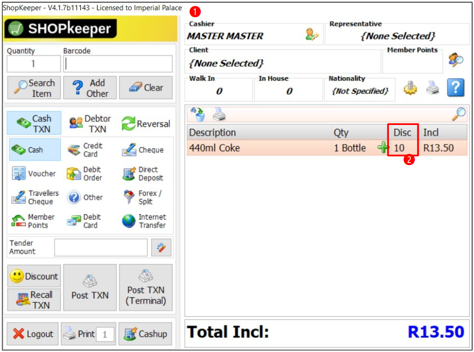Choose Voucher payment method
This screenshot has width=474, height=352.
pos(35,173)
